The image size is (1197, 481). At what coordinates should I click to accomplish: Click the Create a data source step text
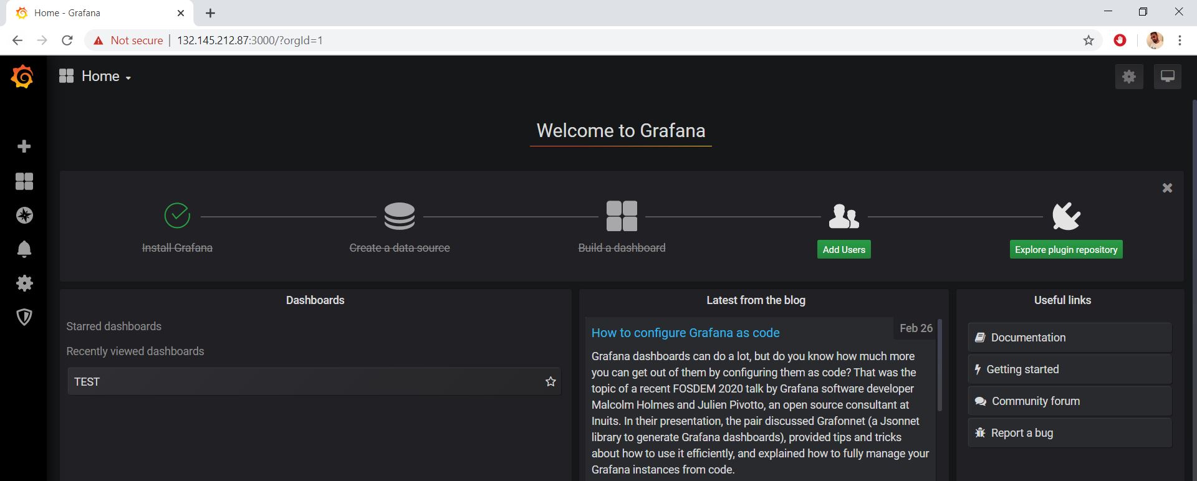coord(400,248)
